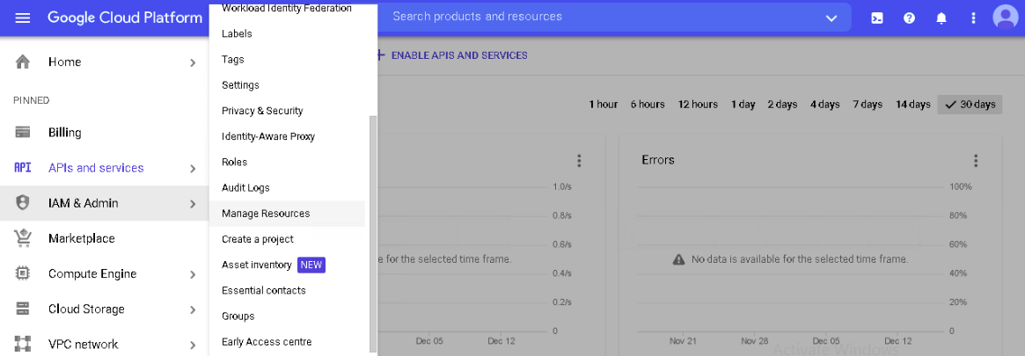Screen dimensions: 1025x356
Task: Open the Help question mark icon
Action: point(909,18)
